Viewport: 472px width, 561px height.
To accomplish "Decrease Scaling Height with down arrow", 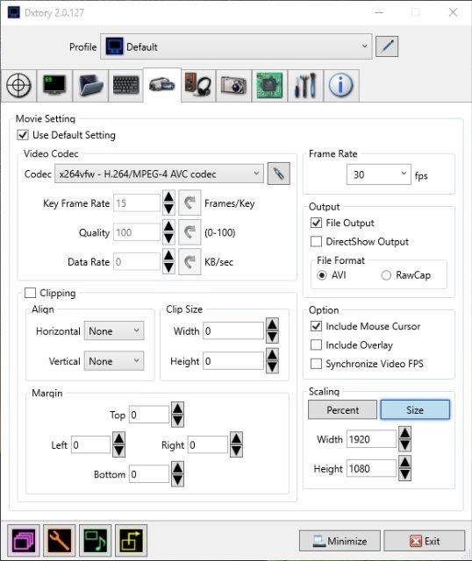I will [x=405, y=474].
